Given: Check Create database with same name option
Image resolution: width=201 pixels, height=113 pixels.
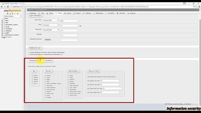Looking at the screenshot, I should tap(29, 52).
